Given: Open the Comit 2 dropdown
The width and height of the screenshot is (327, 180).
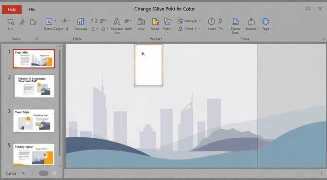Looking at the screenshot, I should tap(189, 29).
